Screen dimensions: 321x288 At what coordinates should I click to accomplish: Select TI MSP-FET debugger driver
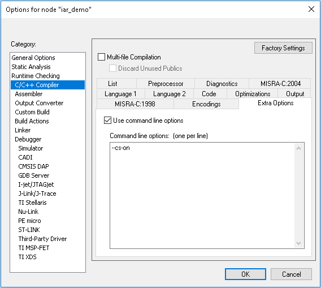(x=47, y=248)
